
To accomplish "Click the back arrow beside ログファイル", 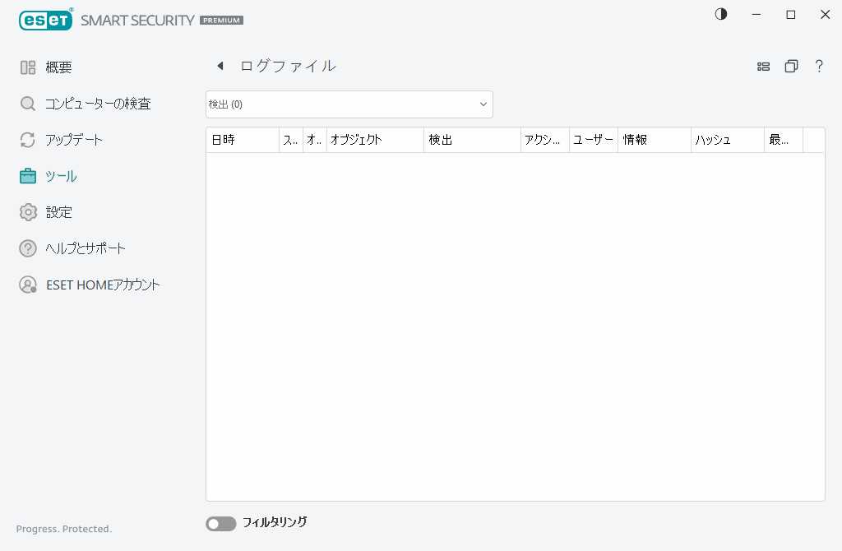I will pyautogui.click(x=220, y=66).
